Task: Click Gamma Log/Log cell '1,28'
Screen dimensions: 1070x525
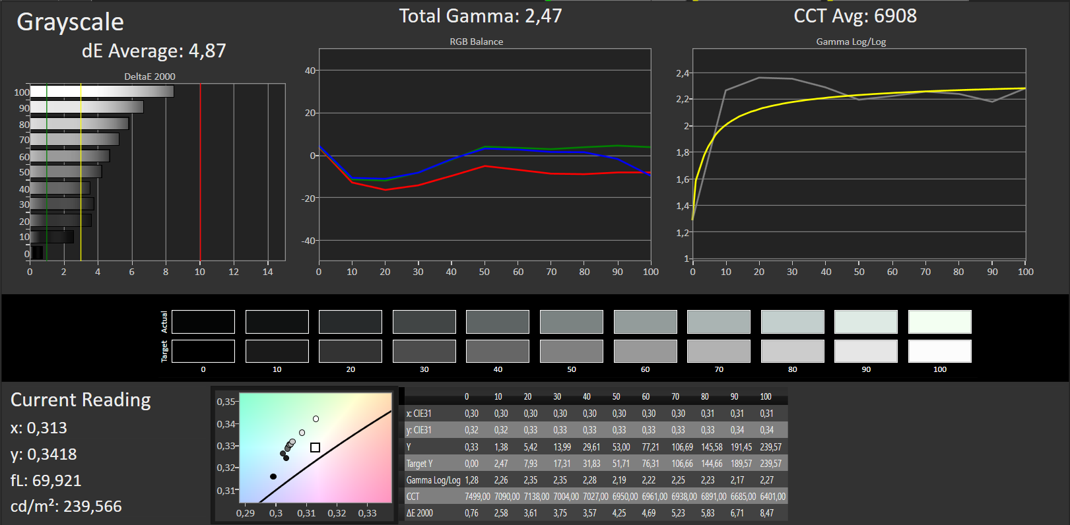Action: click(471, 480)
